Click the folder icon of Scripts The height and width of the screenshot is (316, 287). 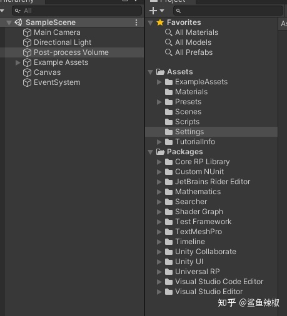pos(169,122)
